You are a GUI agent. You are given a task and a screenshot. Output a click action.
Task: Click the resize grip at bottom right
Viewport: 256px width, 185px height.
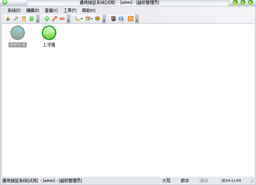[x=252, y=181]
